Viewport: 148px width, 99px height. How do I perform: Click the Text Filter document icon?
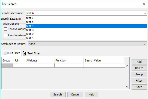pyautogui.click(x=24, y=53)
